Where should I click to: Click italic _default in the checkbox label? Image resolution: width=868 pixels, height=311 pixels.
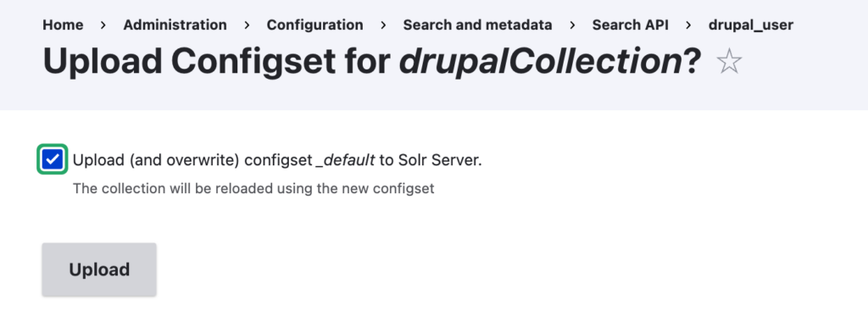(345, 160)
